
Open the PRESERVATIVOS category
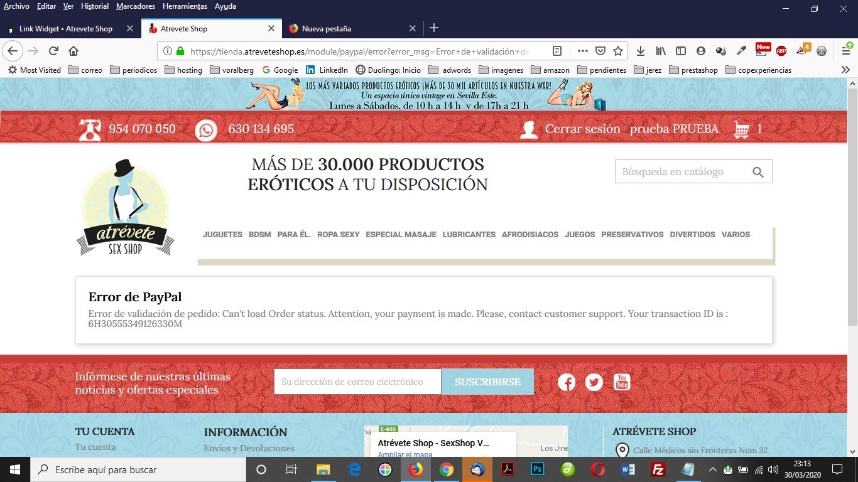[x=633, y=235]
